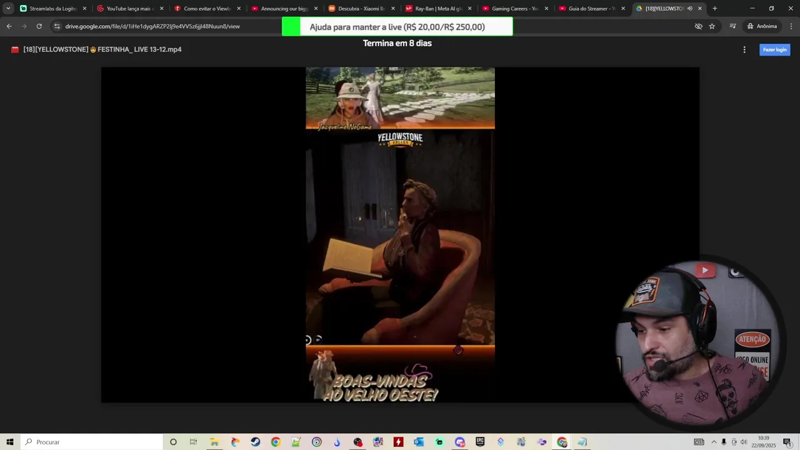Open File Explorer from the taskbar
Viewport: 800px width, 450px height.
click(214, 442)
